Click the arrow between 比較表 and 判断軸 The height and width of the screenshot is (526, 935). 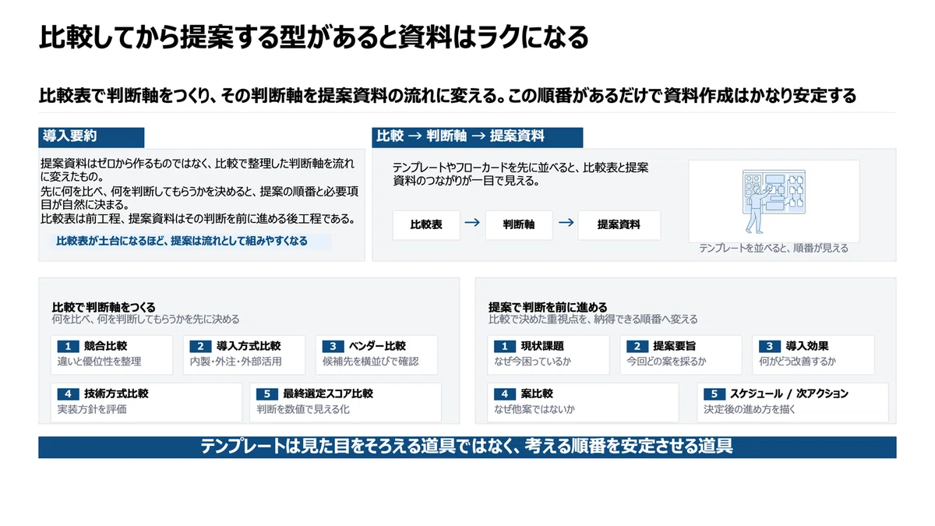(472, 223)
